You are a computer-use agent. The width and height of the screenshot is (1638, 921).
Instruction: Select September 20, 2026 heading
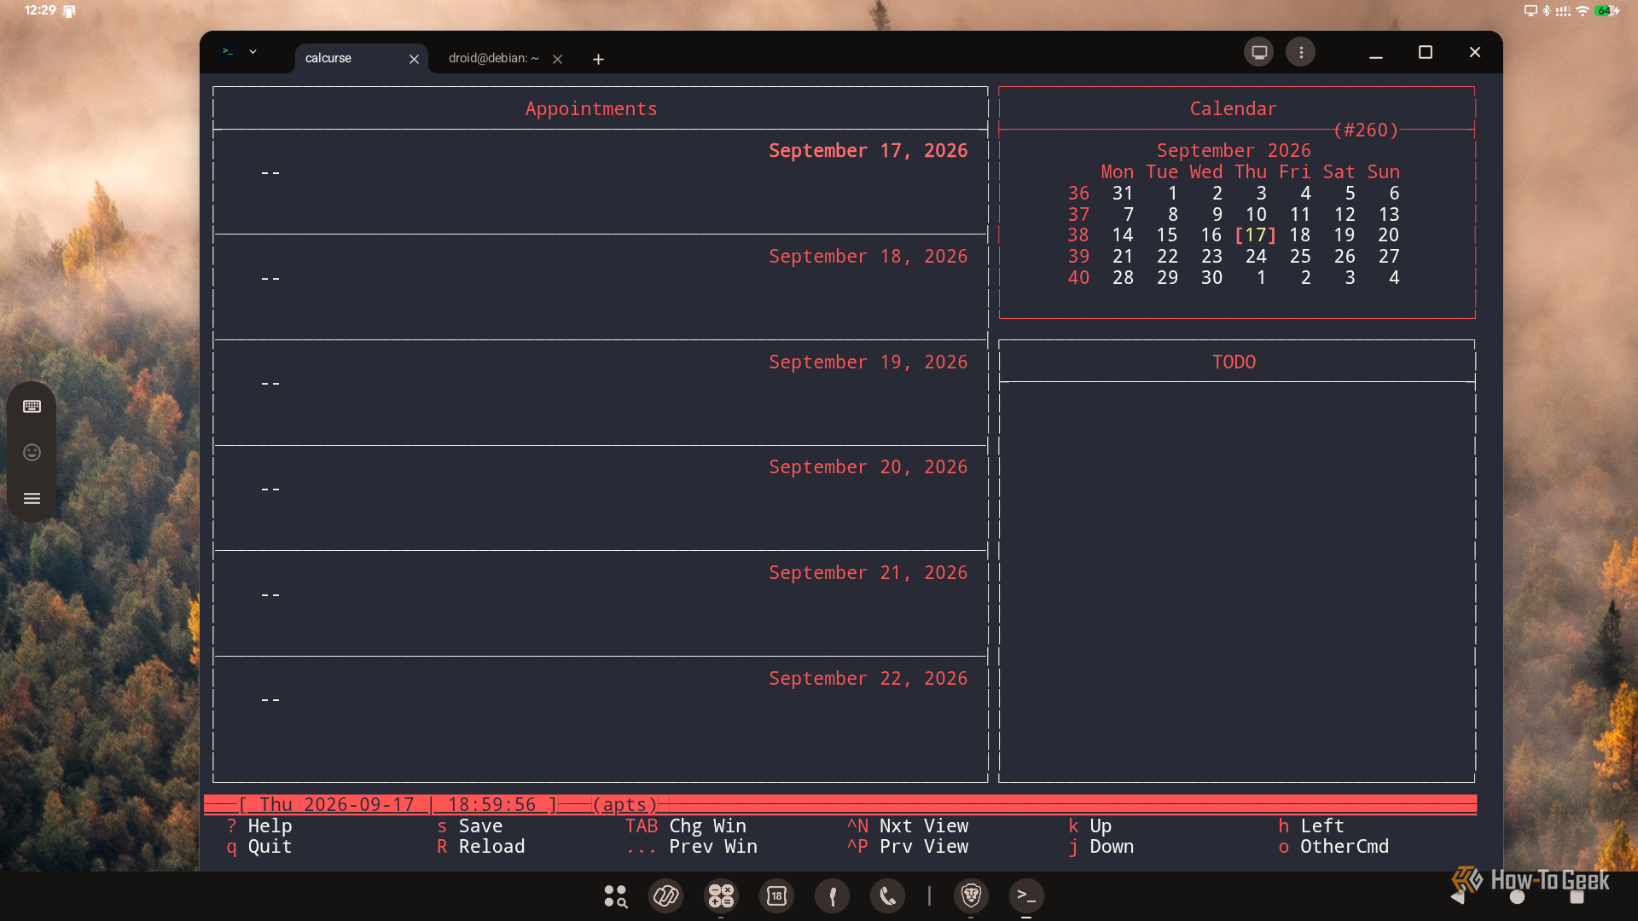[868, 467]
